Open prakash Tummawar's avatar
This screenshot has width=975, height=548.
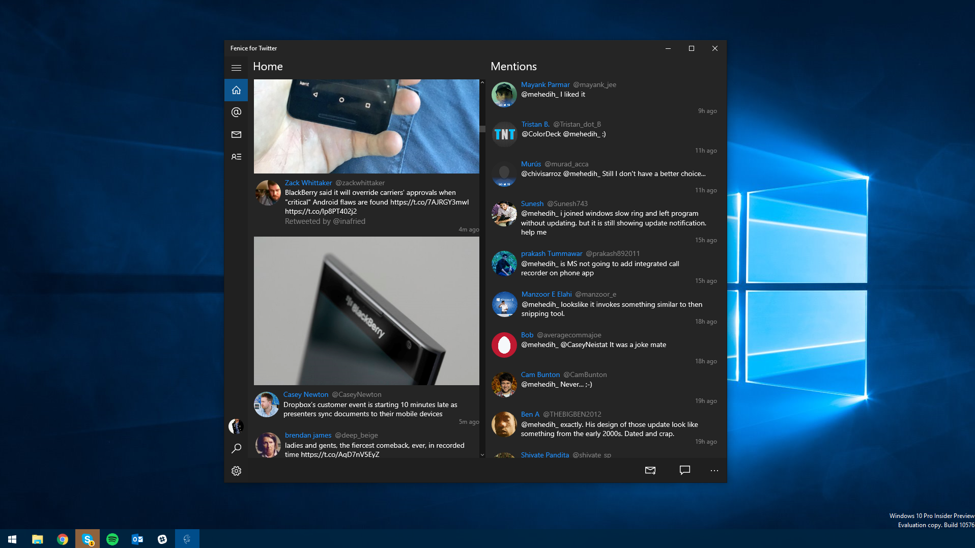tap(504, 264)
